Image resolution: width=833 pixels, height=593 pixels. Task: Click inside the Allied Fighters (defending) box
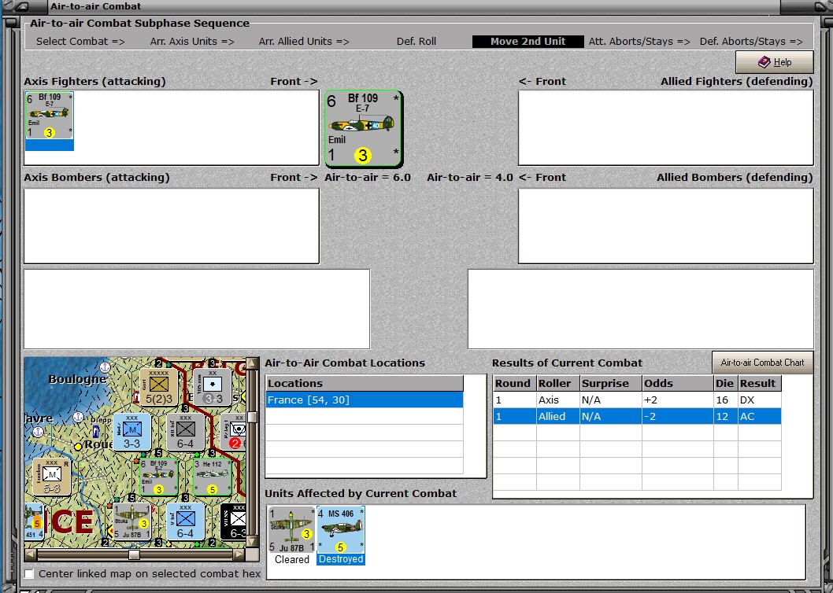[665, 127]
